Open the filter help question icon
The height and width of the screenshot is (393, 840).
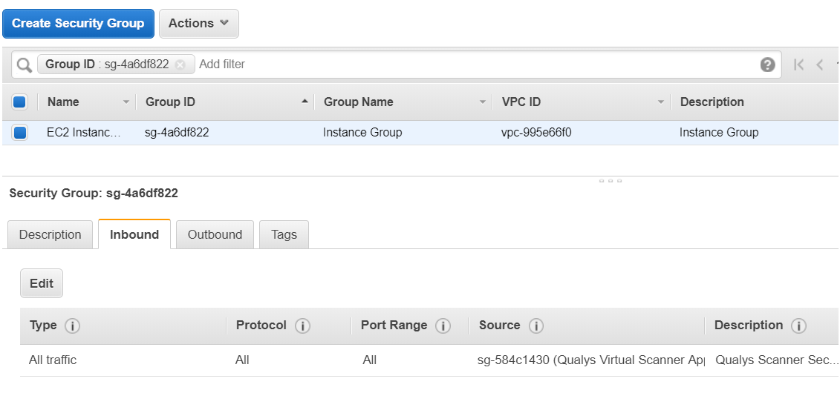pos(767,65)
